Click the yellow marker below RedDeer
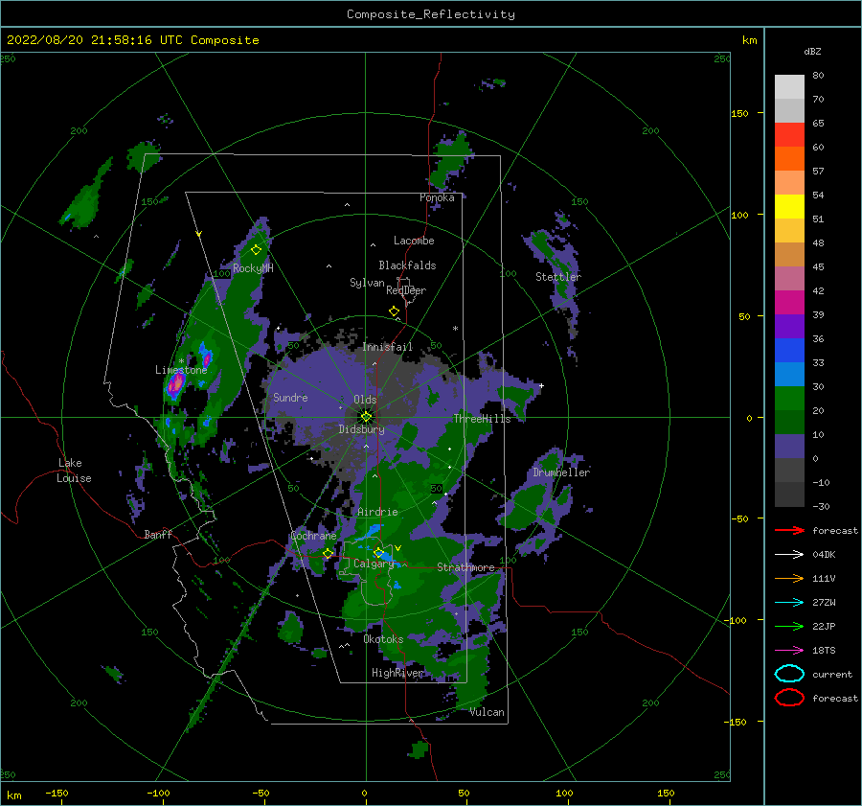 pyautogui.click(x=394, y=311)
